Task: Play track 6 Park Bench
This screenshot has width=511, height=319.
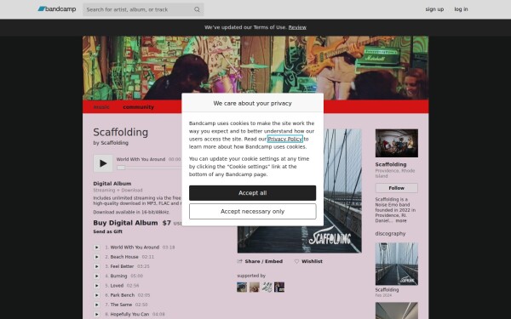Action: point(96,295)
